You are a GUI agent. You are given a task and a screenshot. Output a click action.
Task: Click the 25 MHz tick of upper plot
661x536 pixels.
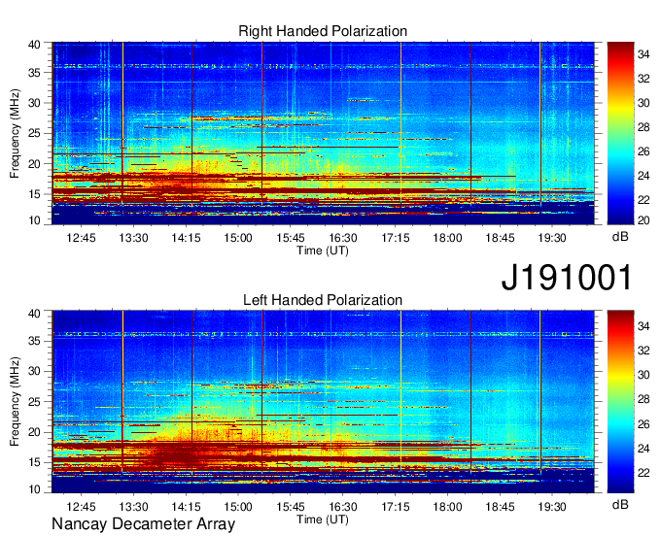[x=35, y=133]
